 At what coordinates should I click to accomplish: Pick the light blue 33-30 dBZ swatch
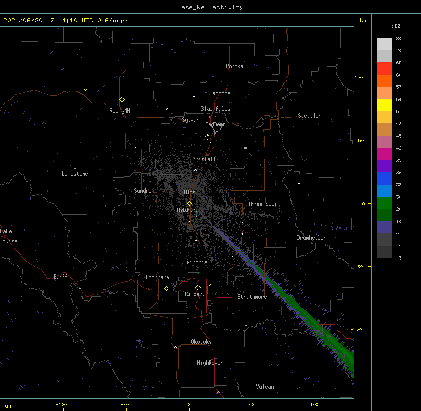click(384, 190)
